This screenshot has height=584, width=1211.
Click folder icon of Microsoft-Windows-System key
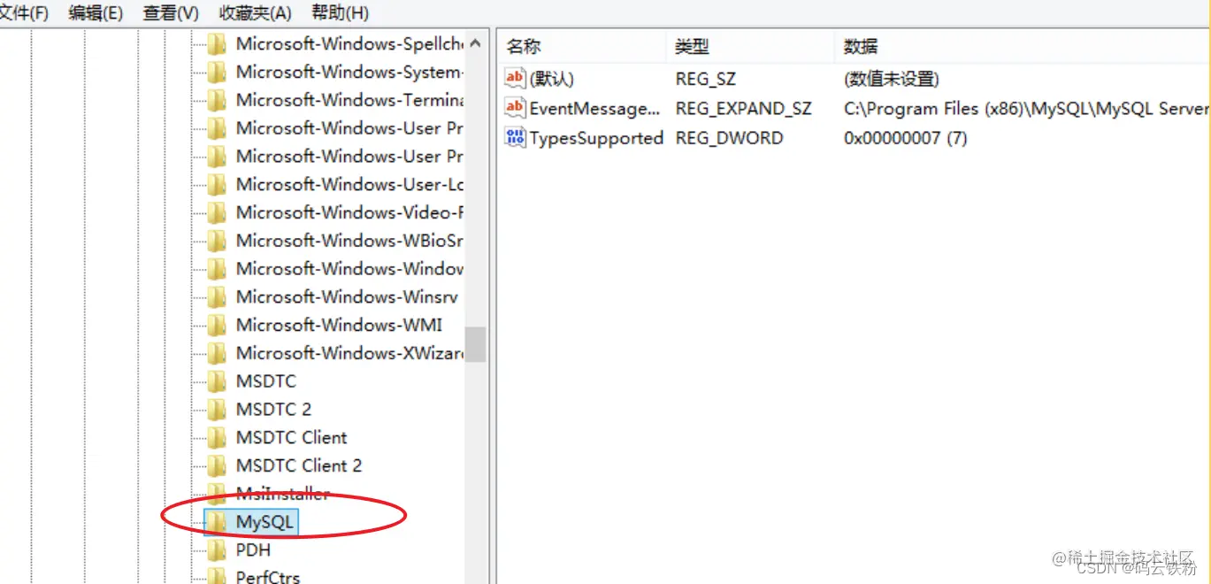point(216,73)
